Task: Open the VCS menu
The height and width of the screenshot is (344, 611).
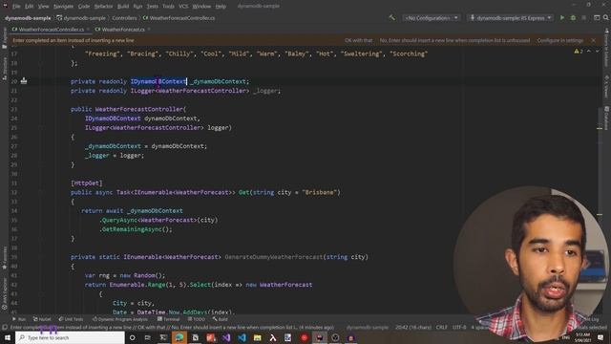Action: click(183, 7)
